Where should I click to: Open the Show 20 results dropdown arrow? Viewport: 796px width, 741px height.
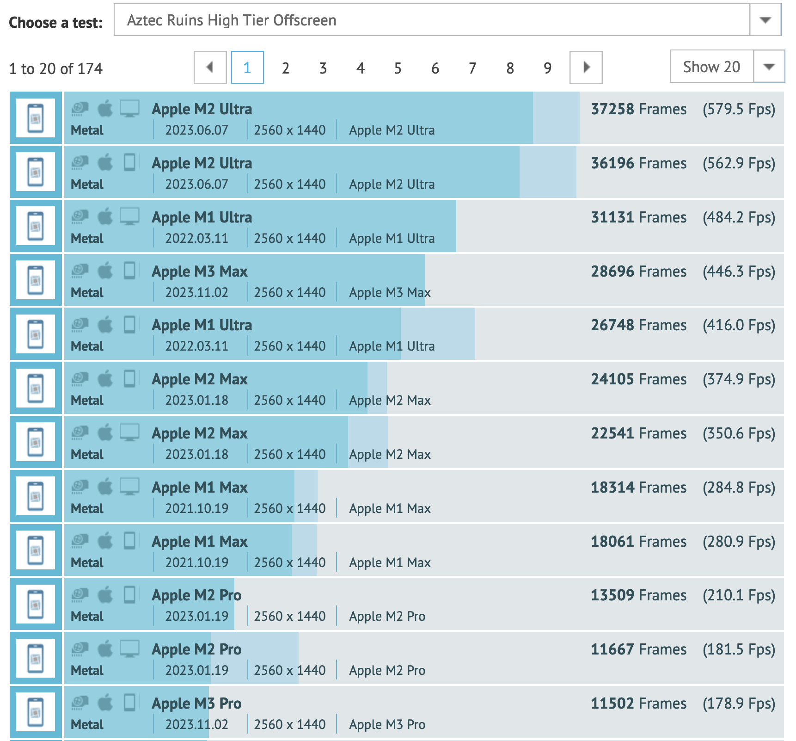point(769,67)
